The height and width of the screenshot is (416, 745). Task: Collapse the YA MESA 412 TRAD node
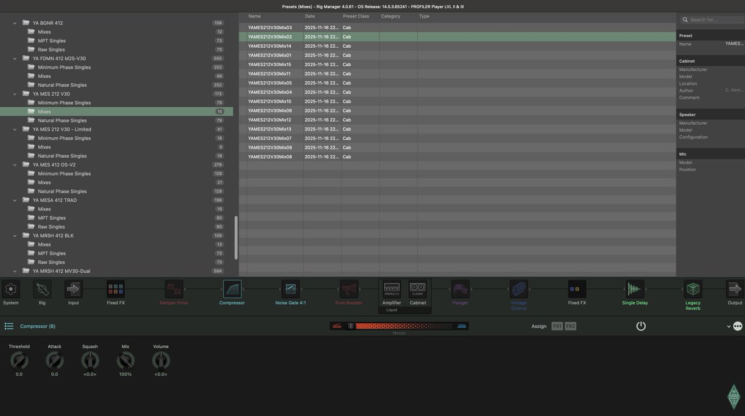(15, 200)
